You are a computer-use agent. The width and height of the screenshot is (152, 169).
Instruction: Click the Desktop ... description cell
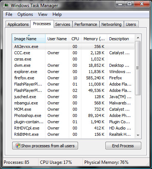[x=119, y=65]
